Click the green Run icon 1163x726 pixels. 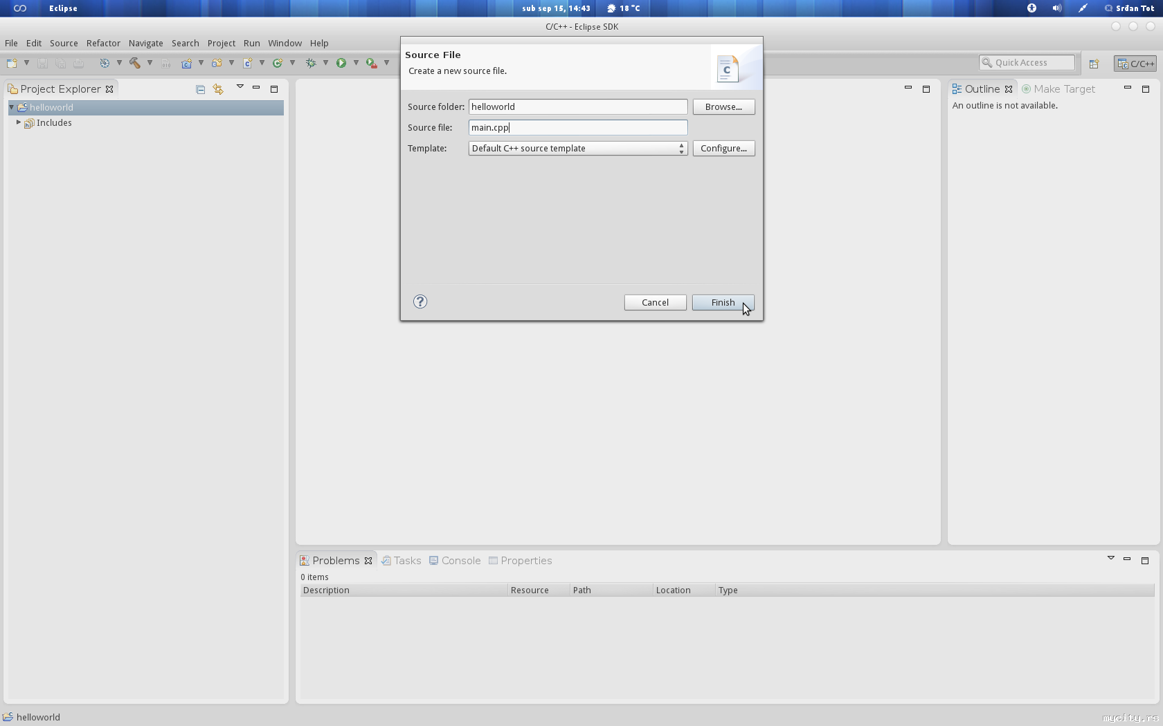[341, 63]
